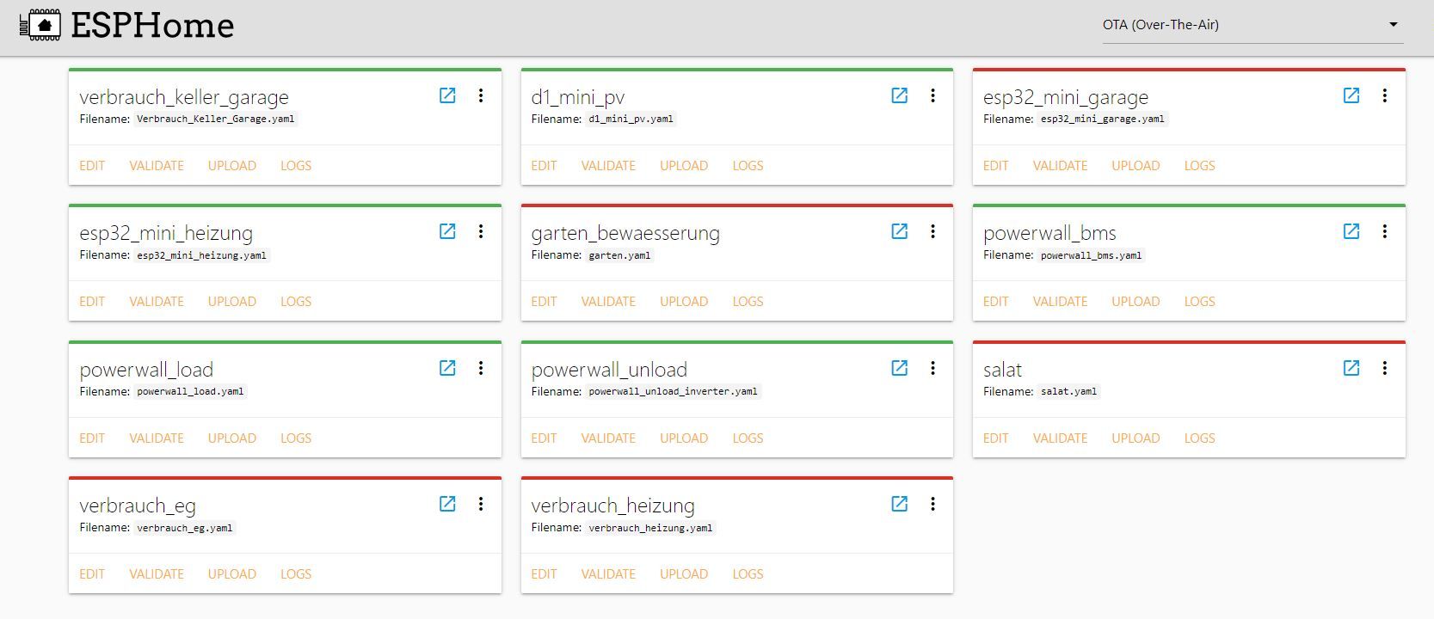Open the powerwall_load three-dot menu
Screen dimensions: 1434x619
click(481, 368)
